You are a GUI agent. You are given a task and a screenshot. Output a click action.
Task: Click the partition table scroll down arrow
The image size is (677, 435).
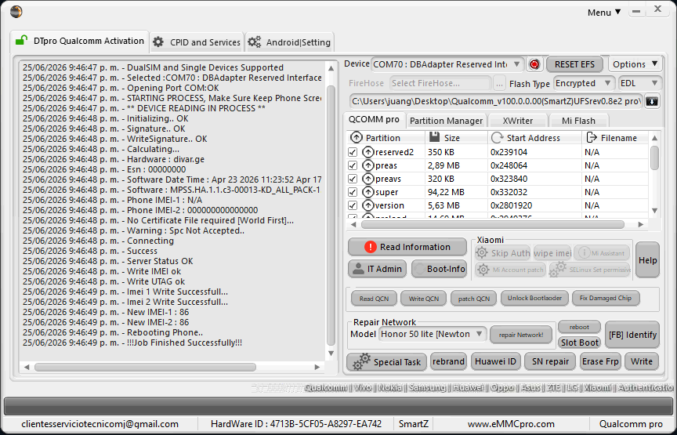click(x=654, y=211)
